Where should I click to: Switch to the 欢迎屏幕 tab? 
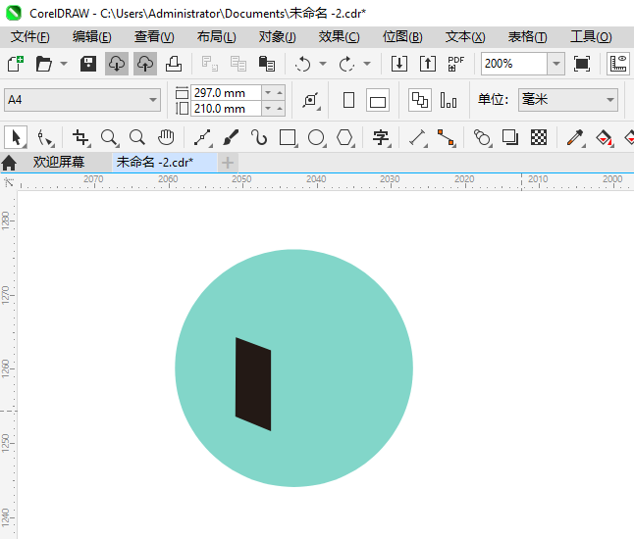pos(59,163)
